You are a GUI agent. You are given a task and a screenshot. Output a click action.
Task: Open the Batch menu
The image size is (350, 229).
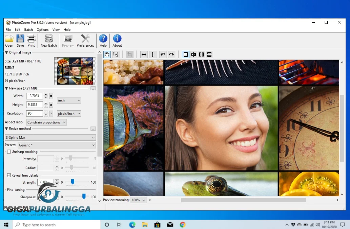pos(28,30)
